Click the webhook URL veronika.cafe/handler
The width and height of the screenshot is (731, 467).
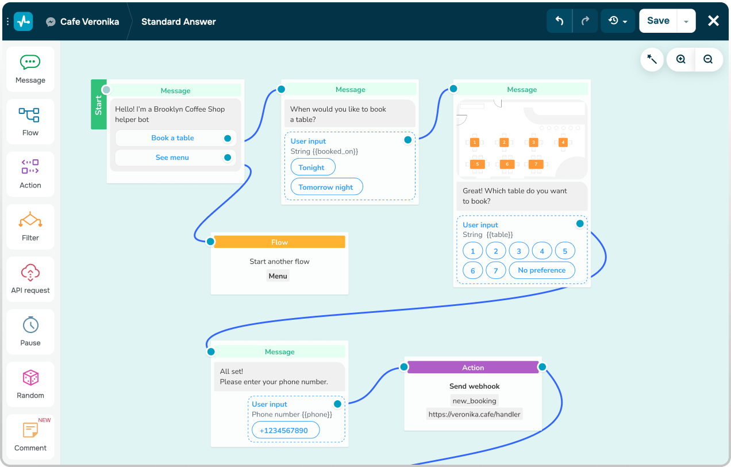pos(474,414)
